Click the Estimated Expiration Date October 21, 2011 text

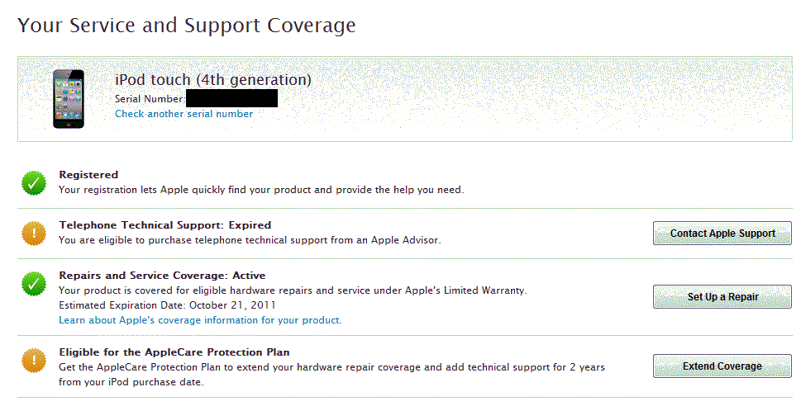point(158,305)
